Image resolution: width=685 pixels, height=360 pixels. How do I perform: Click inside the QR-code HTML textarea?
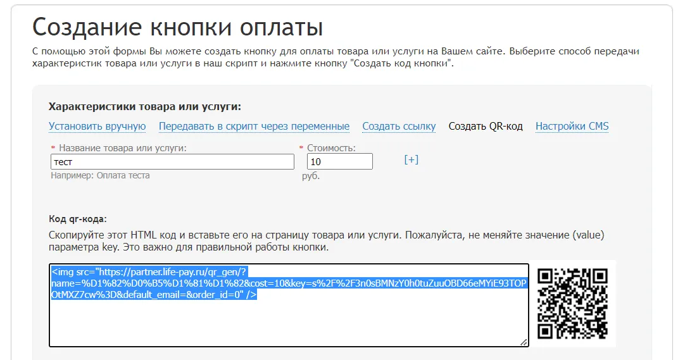(x=289, y=305)
